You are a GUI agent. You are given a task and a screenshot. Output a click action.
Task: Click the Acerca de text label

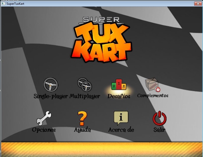pos(121,130)
